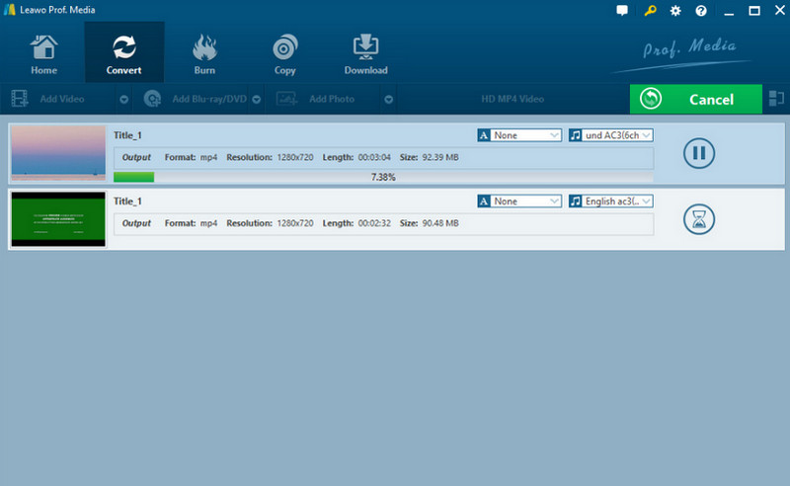This screenshot has height=486, width=790.
Task: Click the 7.38% progress bar
Action: pos(383,177)
